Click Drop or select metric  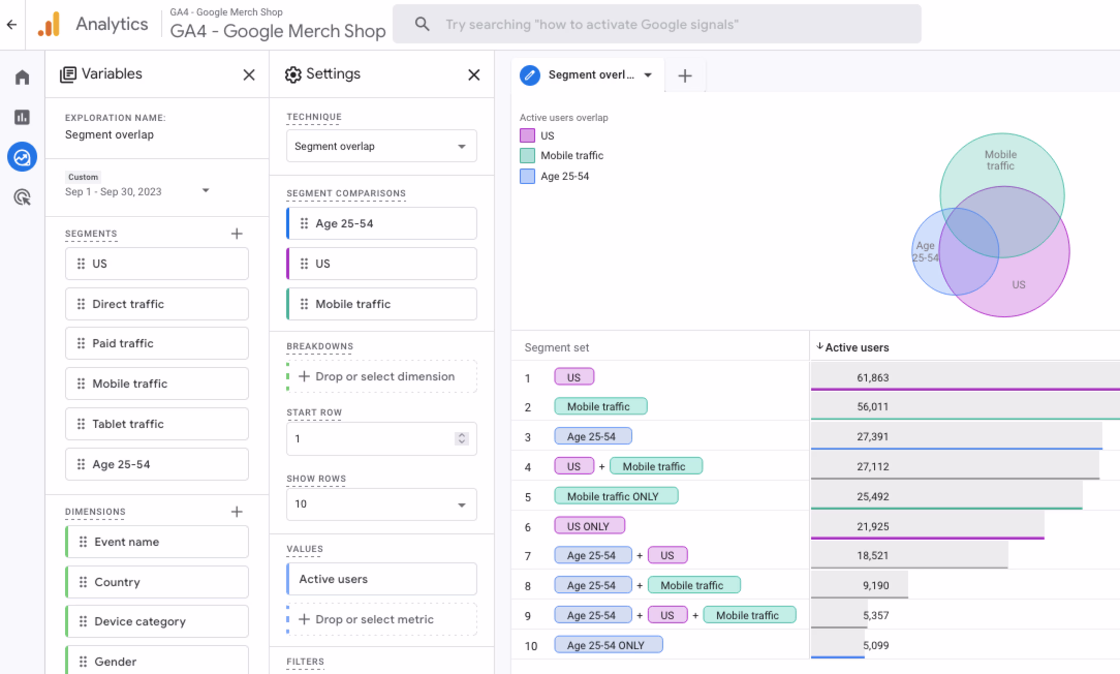click(382, 619)
